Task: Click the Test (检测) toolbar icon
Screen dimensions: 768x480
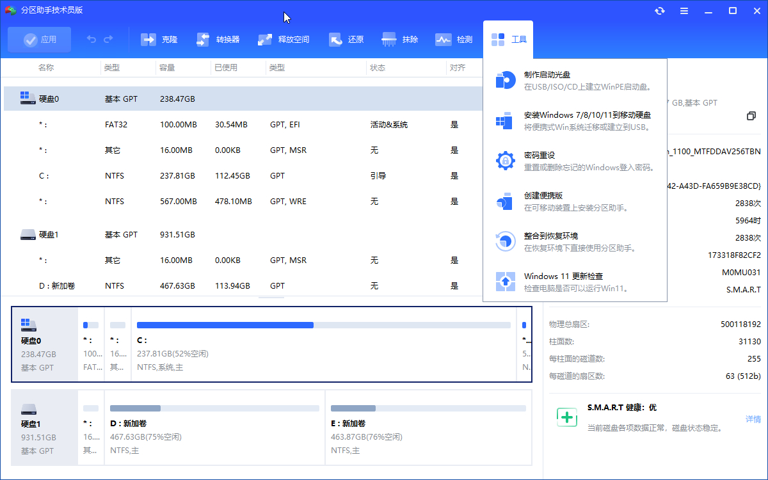Action: tap(444, 40)
